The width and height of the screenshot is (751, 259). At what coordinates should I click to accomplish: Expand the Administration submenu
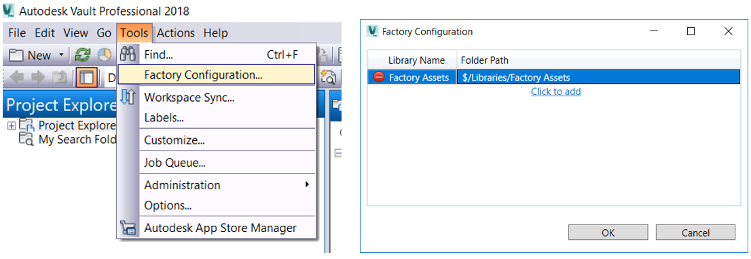[x=217, y=185]
